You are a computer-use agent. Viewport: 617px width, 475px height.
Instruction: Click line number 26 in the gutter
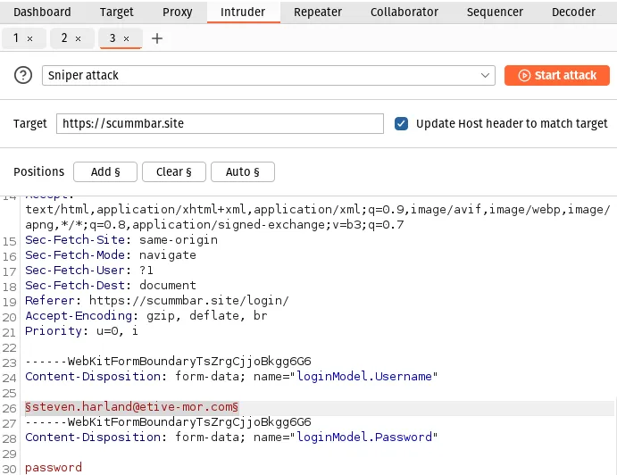click(x=9, y=408)
